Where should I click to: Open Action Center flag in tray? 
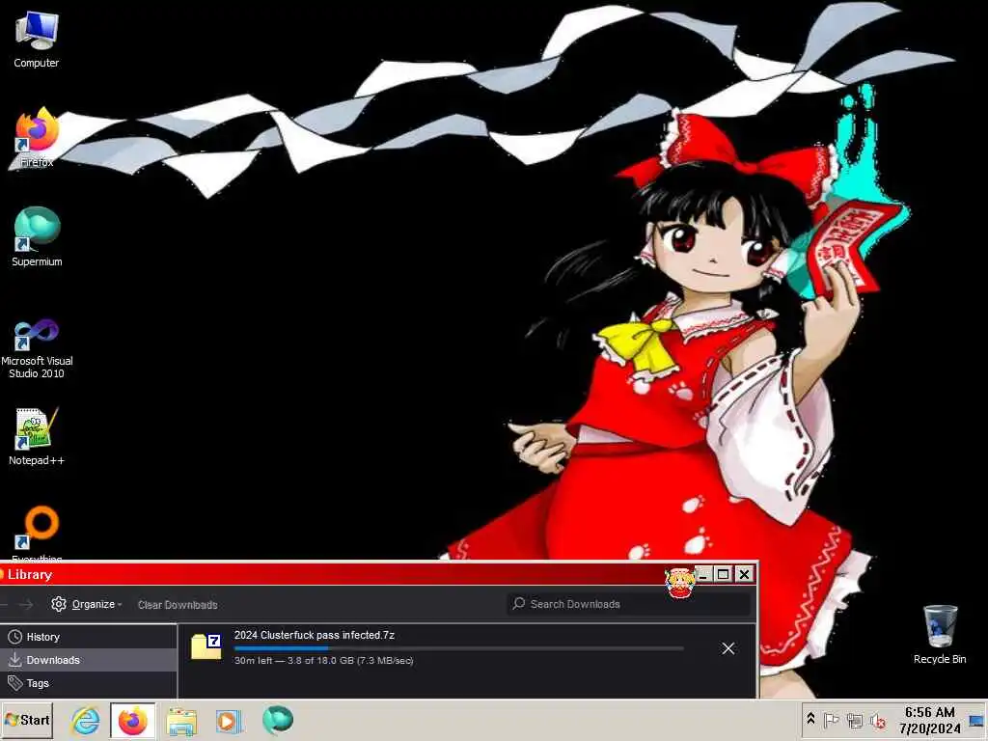click(831, 720)
